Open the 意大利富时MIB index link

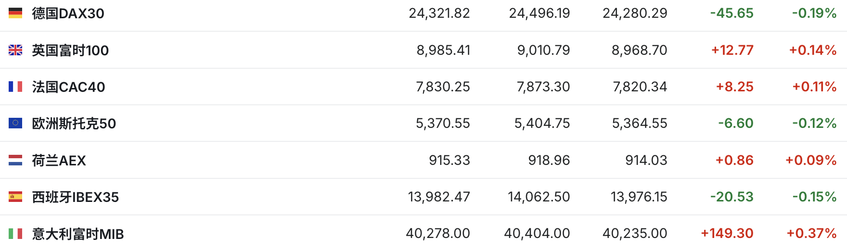click(x=78, y=234)
